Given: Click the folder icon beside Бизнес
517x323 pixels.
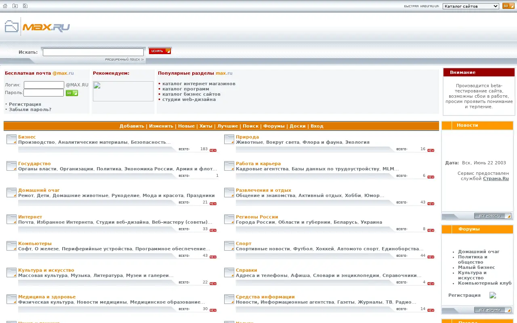Looking at the screenshot, I should [11, 139].
